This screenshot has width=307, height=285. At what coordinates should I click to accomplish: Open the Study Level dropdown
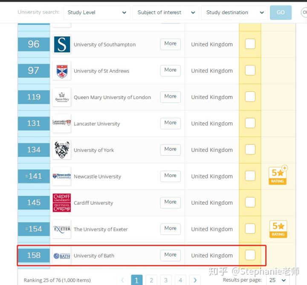point(97,12)
